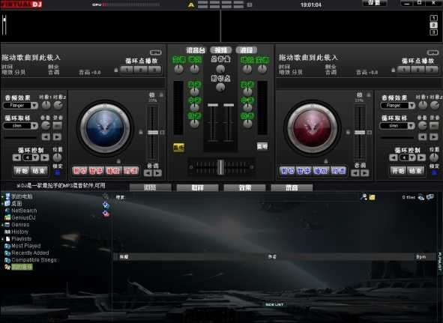Click the right deck pitch slider handle
The image size is (443, 323).
point(360,133)
